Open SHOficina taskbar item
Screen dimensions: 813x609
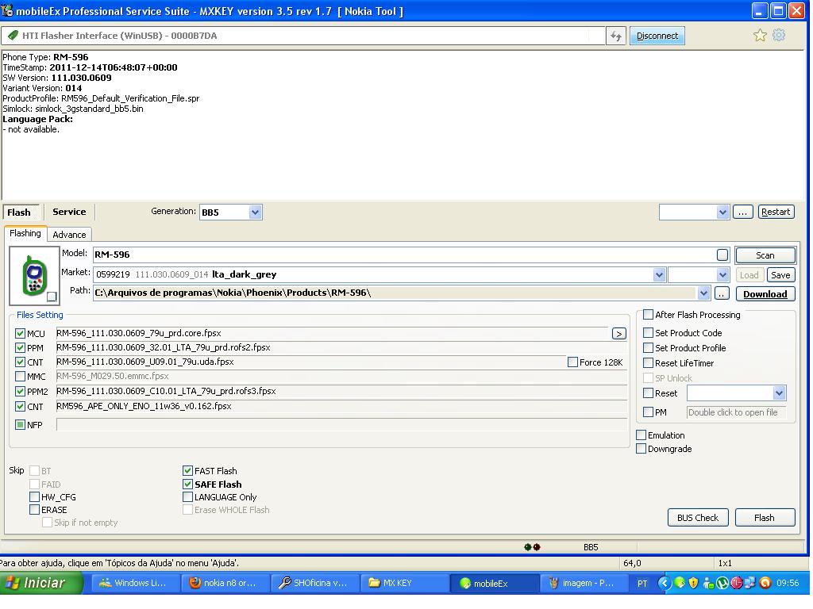(314, 583)
